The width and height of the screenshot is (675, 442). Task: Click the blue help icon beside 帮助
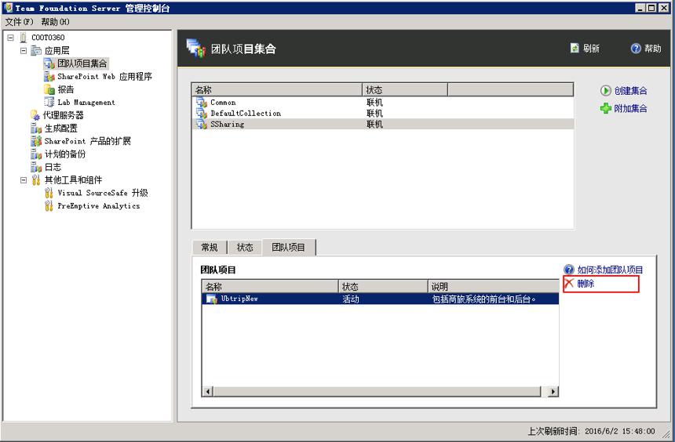[636, 48]
